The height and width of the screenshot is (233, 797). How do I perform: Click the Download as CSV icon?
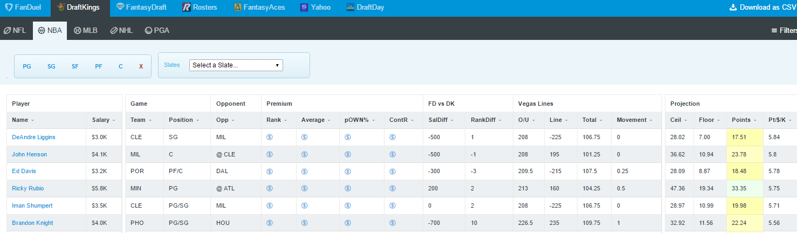733,8
